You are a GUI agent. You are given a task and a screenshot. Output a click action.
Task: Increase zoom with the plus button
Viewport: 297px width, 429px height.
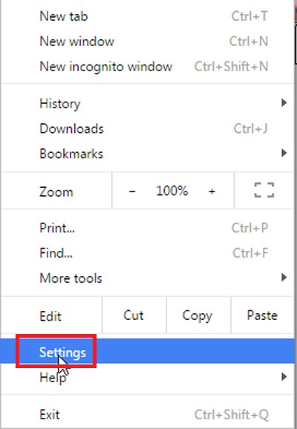[212, 191]
